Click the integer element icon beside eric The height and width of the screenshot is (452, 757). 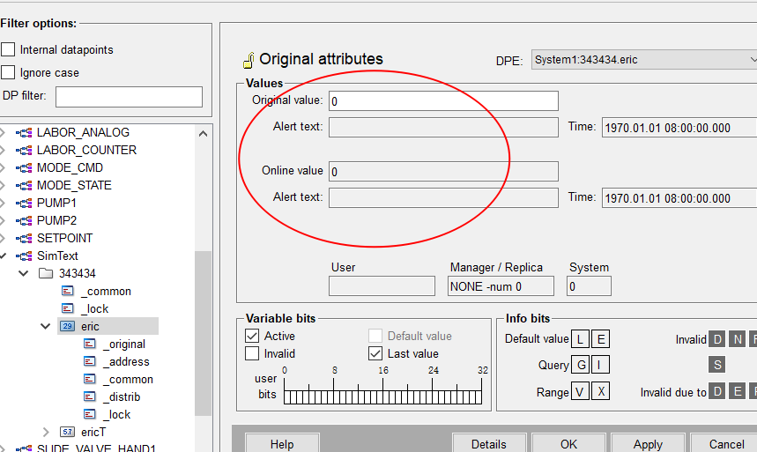(x=67, y=326)
